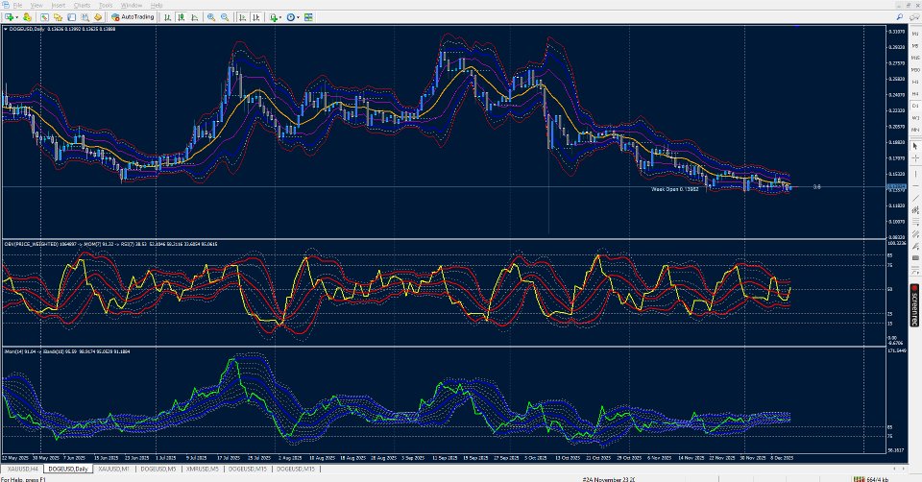Image resolution: width=922 pixels, height=482 pixels.
Task: Open the Profiles icon in toolbar
Action: tap(27, 17)
